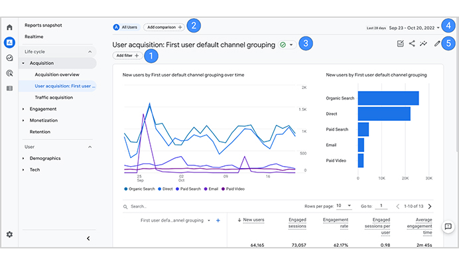Collapse the report navigation panel arrow

click(x=88, y=238)
